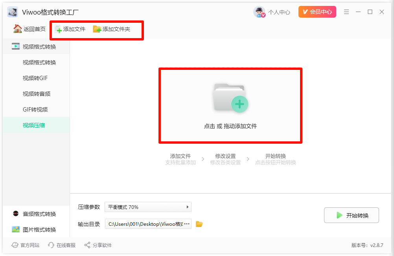Click the folder plus drop area icon
The height and width of the screenshot is (256, 394).
230,98
